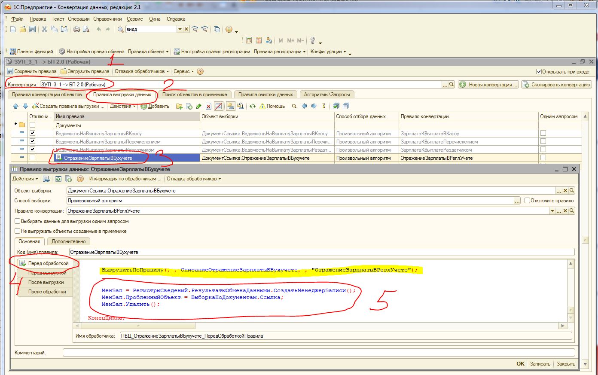Open the Справочники menu

point(107,19)
